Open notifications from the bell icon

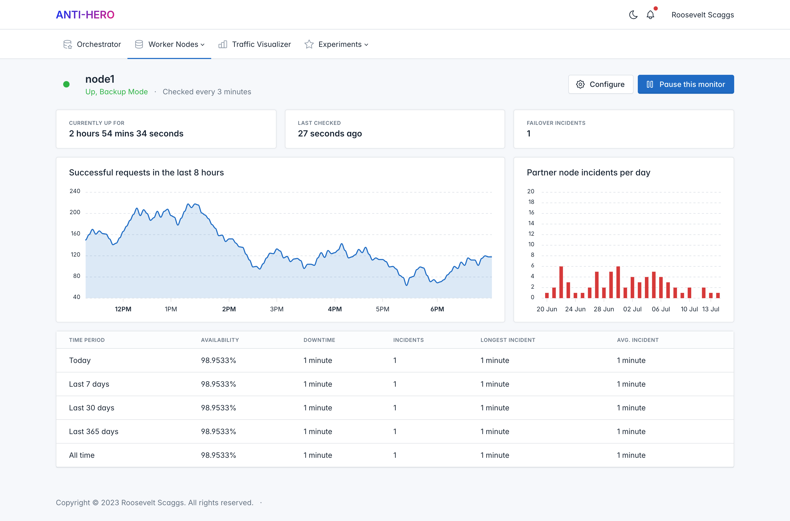[650, 15]
